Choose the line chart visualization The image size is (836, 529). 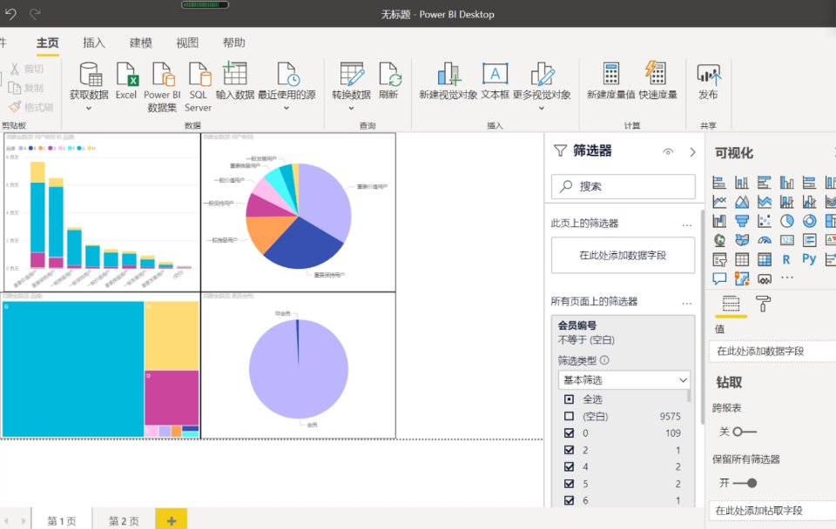pyautogui.click(x=718, y=202)
